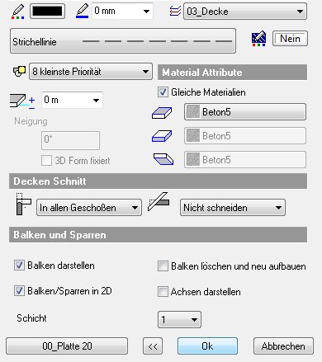Click the top surface material icon
The width and height of the screenshot is (322, 362).
click(162, 112)
